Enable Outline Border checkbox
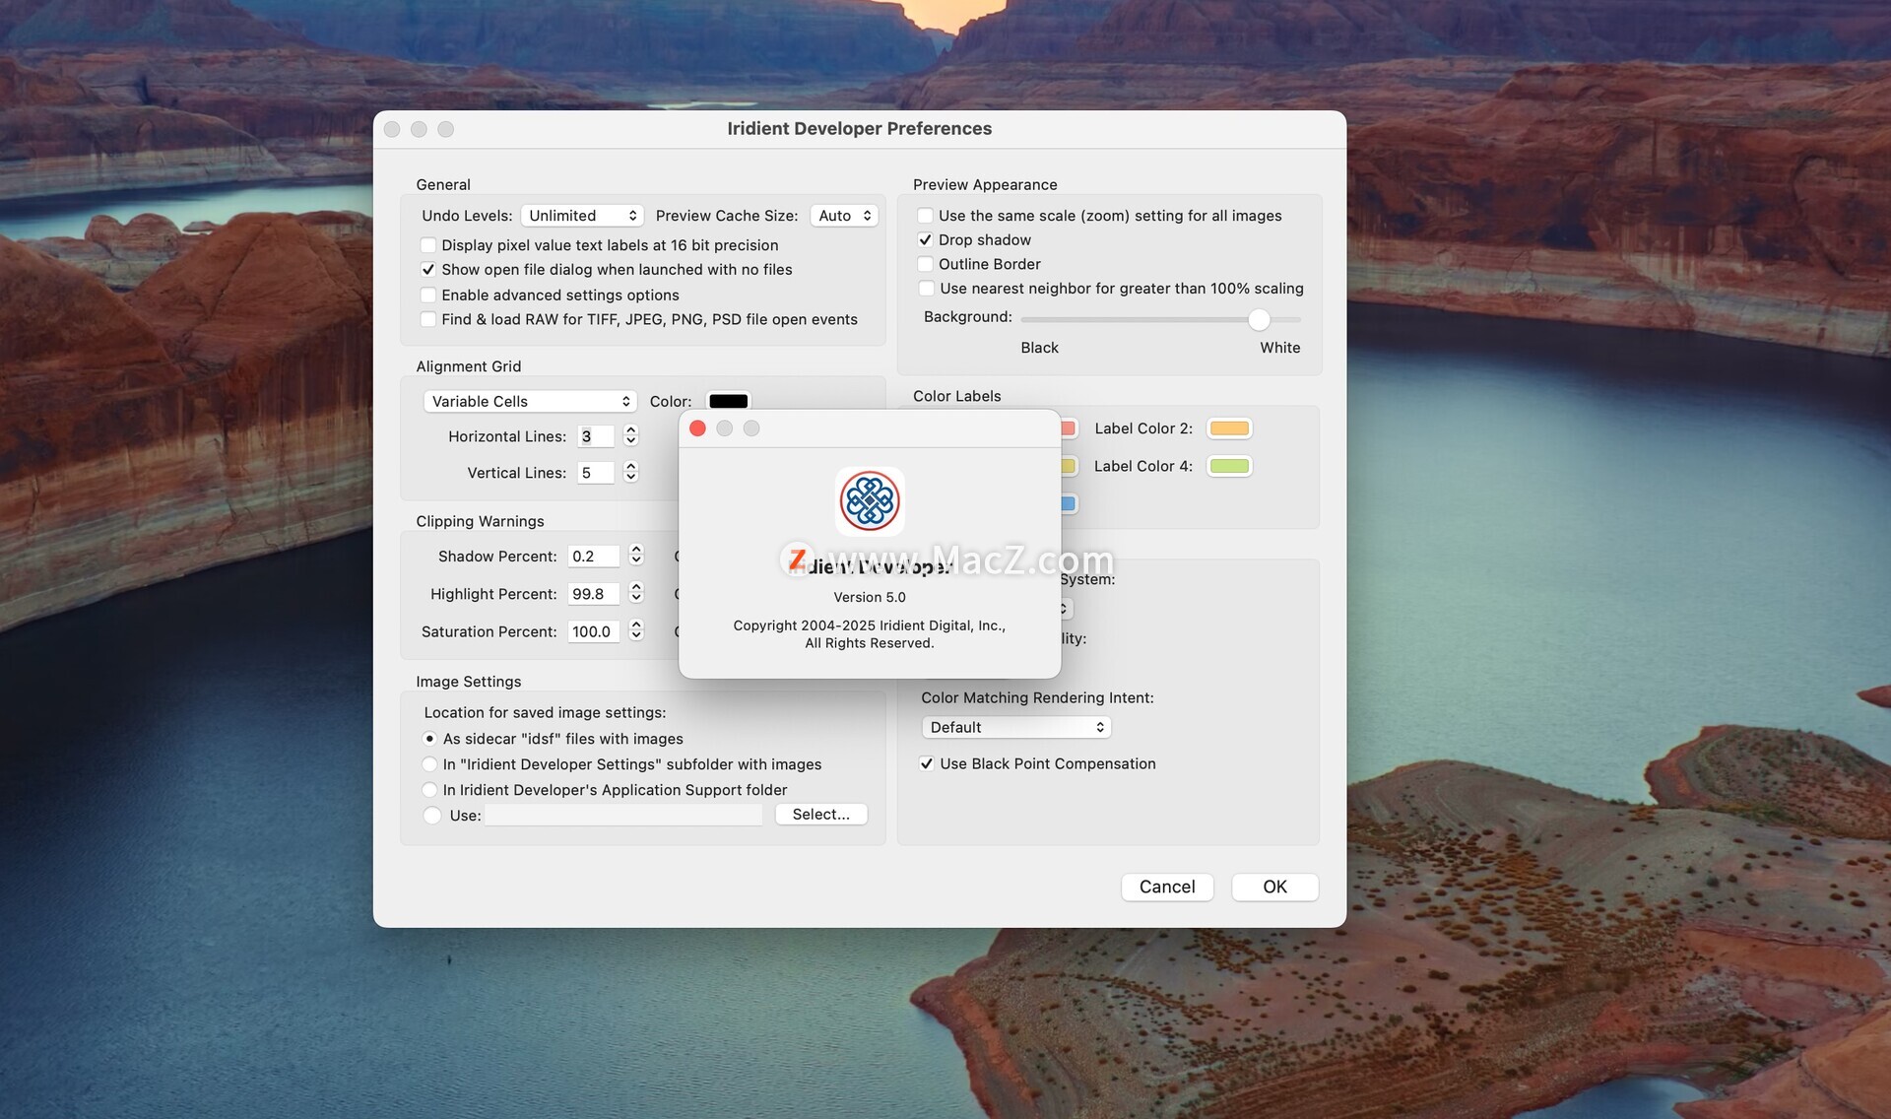The height and width of the screenshot is (1119, 1891). [x=926, y=264]
